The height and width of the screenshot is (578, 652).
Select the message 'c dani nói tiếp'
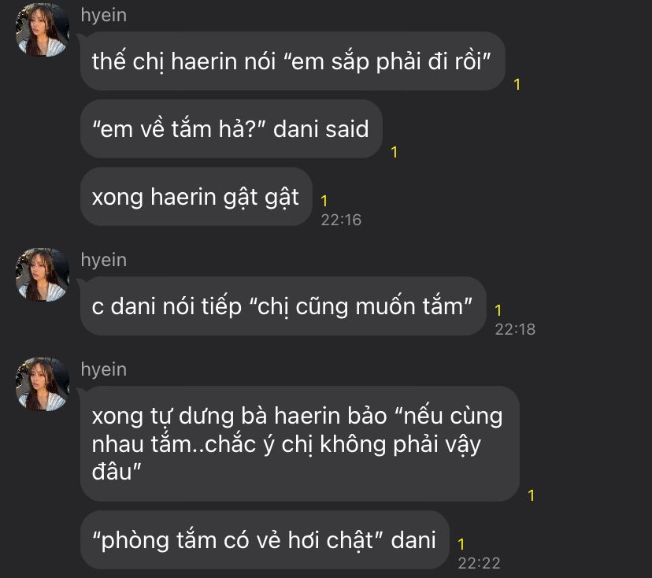pos(283,306)
